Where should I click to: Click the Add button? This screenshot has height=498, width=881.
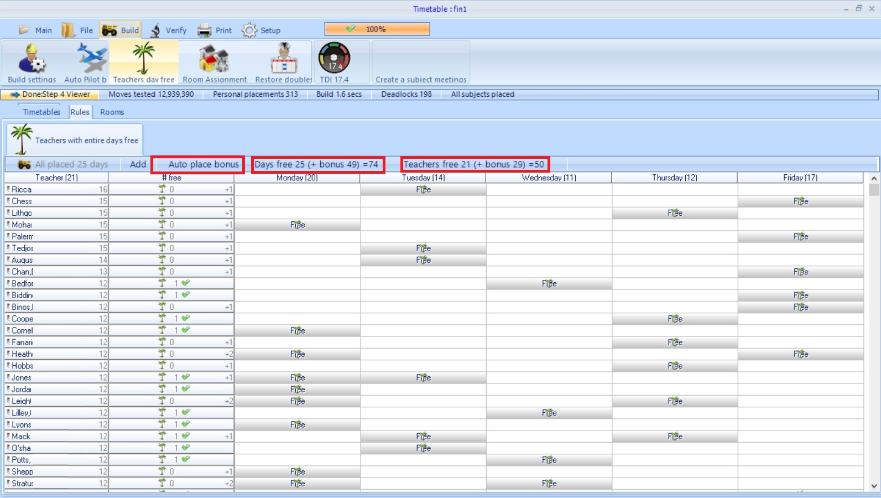(x=138, y=164)
